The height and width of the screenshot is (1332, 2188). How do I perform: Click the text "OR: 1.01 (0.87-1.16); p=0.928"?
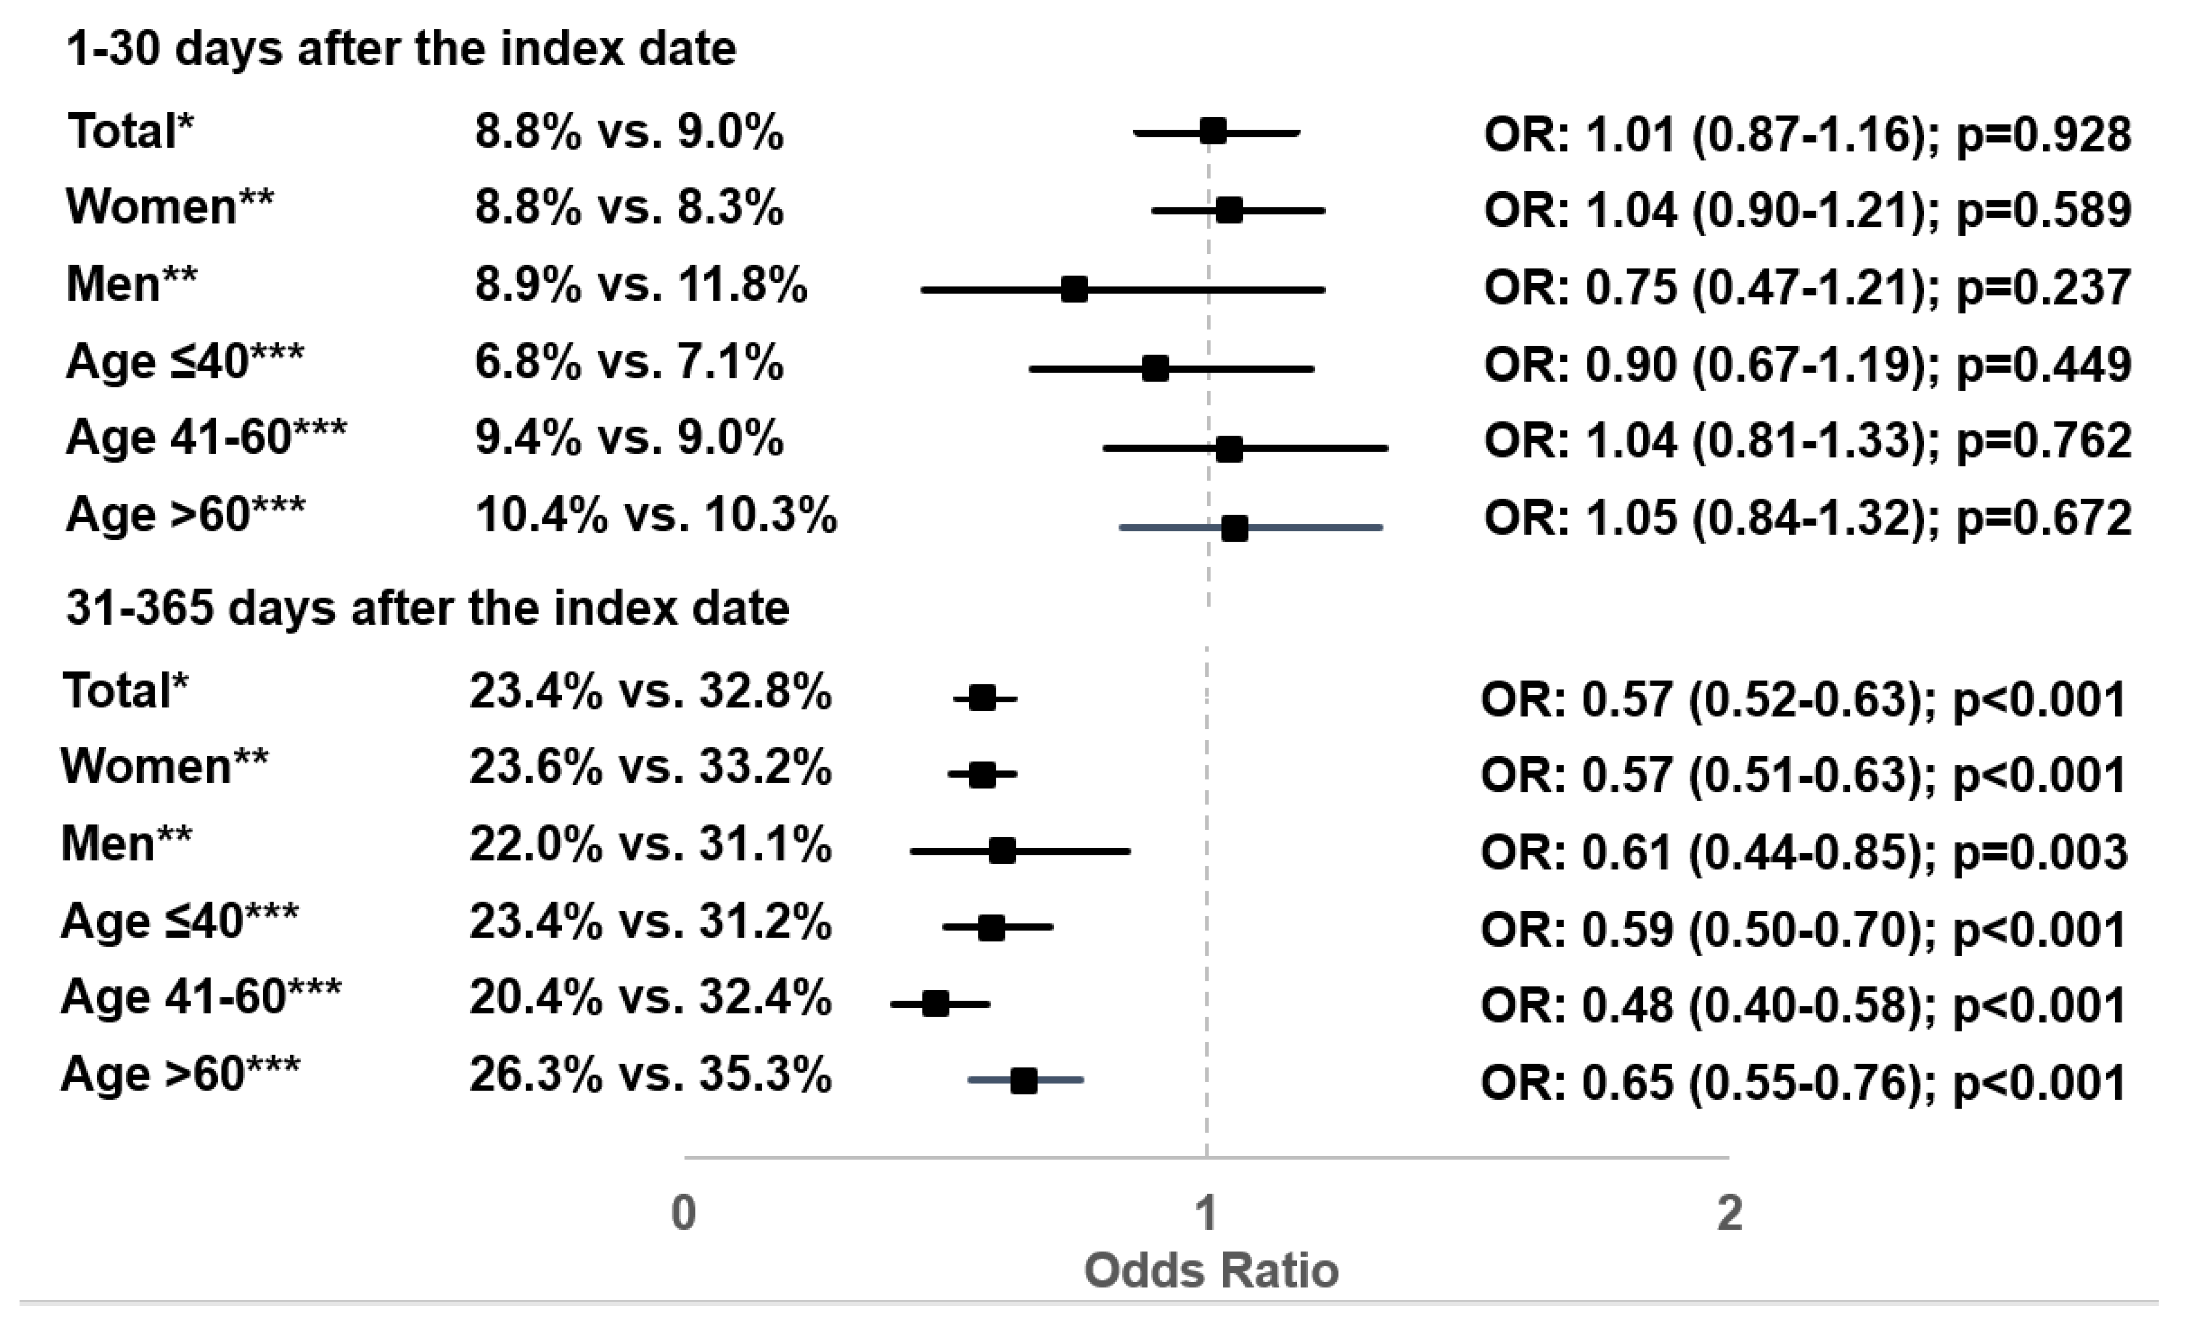1807,134
